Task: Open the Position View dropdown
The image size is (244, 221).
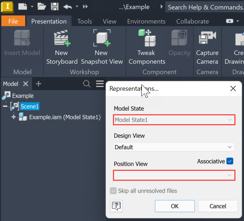Action: click(174, 175)
